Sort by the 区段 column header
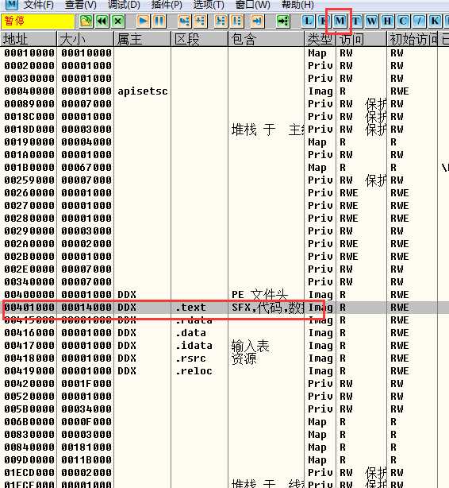Screen dimensions: 449x488 click(x=199, y=39)
